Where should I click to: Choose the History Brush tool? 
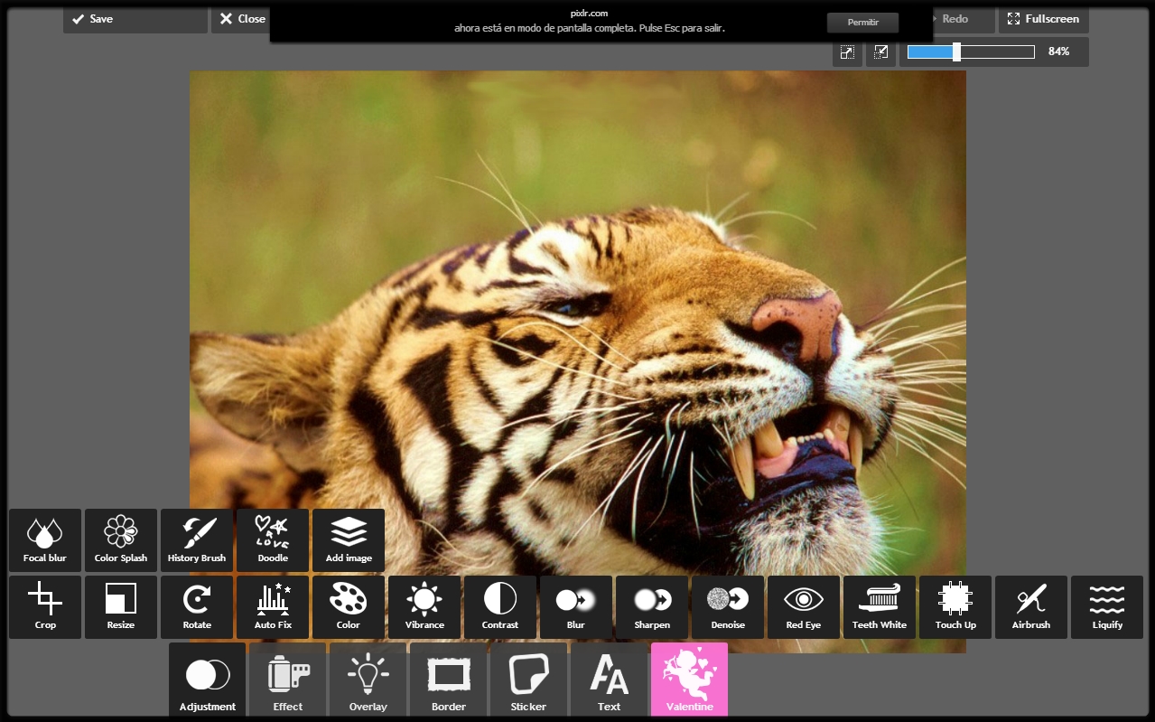[x=197, y=540]
